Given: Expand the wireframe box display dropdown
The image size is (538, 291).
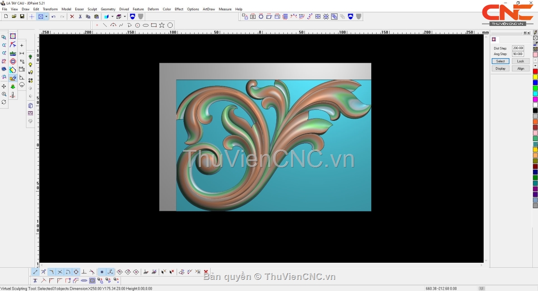Looking at the screenshot, I should point(125,17).
